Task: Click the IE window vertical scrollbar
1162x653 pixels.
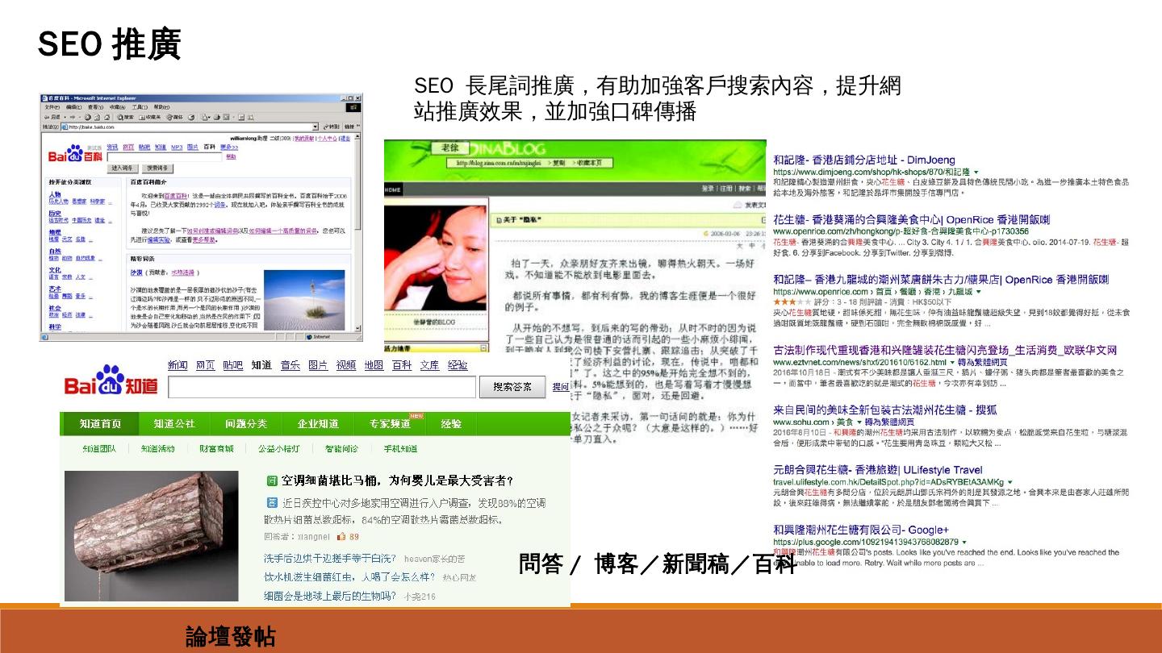Action: click(356, 234)
